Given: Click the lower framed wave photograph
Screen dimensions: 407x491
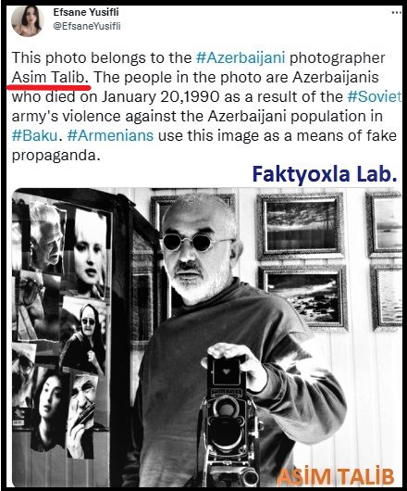Looking at the screenshot, I should tap(302, 297).
